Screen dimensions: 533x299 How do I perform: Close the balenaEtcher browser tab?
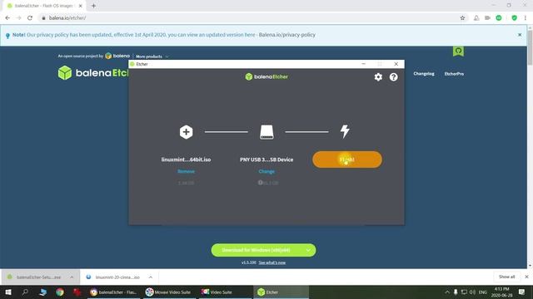point(80,6)
